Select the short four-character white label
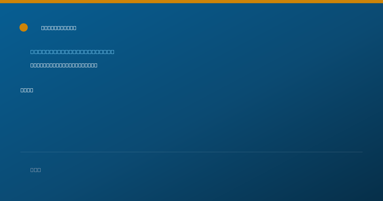The image size is (383, 201). tap(27, 90)
